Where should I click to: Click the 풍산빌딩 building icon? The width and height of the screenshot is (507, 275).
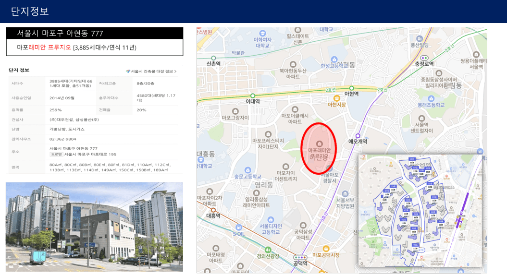[420, 39]
